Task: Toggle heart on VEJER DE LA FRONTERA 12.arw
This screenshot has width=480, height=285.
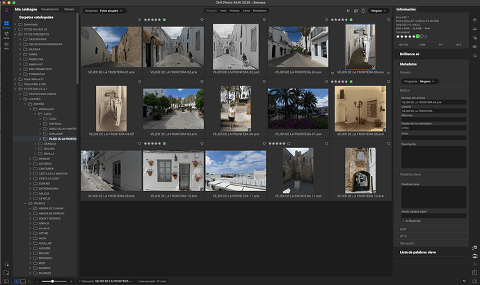Action: (328, 144)
